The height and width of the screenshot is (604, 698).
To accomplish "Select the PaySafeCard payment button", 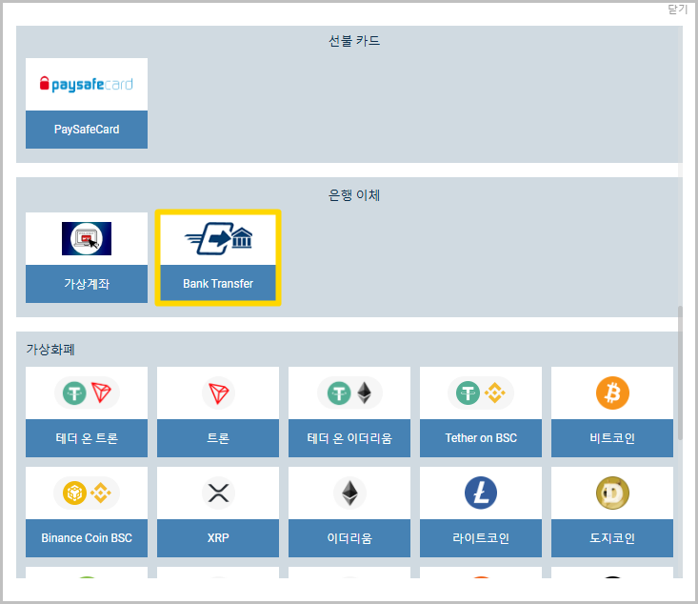I will pyautogui.click(x=87, y=130).
